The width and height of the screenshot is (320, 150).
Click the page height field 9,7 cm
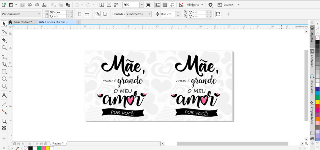[x=58, y=16]
